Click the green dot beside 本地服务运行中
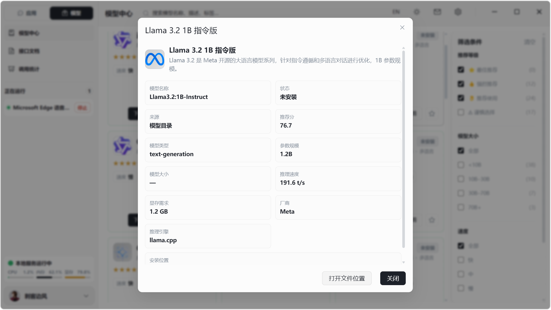This screenshot has width=551, height=310. [x=11, y=263]
